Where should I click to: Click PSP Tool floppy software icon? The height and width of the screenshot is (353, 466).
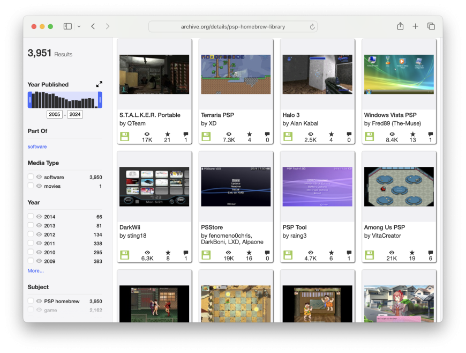click(x=288, y=255)
